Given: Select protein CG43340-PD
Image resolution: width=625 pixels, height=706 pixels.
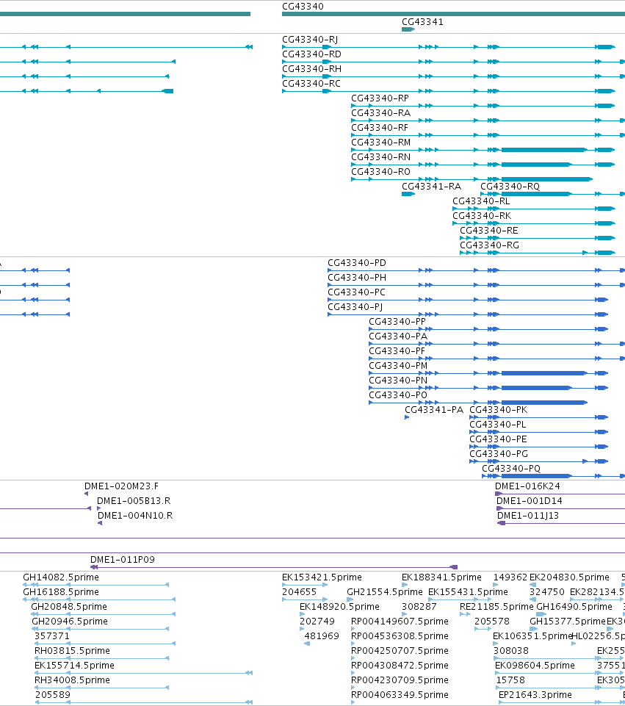Looking at the screenshot, I should 356,263.
